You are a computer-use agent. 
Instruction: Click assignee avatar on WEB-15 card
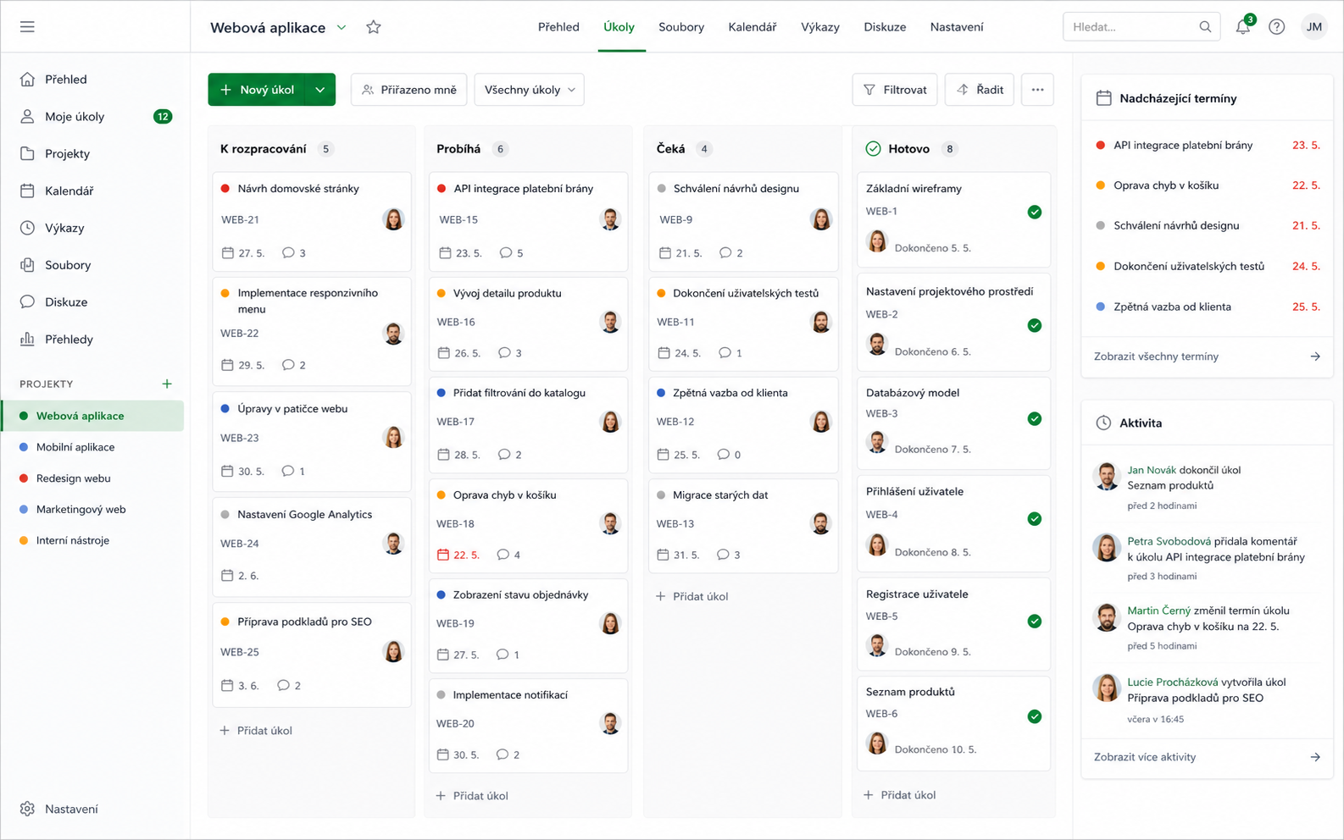click(x=610, y=219)
